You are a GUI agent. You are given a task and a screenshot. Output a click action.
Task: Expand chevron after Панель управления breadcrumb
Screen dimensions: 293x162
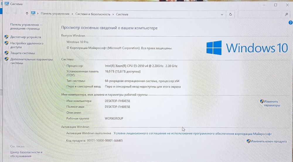[x=72, y=14]
